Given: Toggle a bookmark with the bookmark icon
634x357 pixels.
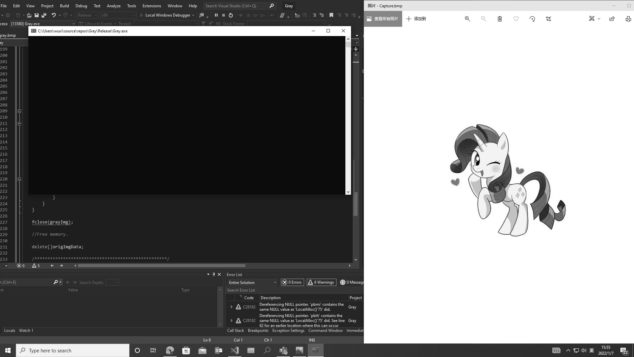Looking at the screenshot, I should coord(332,15).
